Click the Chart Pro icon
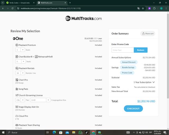Image resolution: width=169 pixels, height=135 pixels. click(x=17, y=80)
